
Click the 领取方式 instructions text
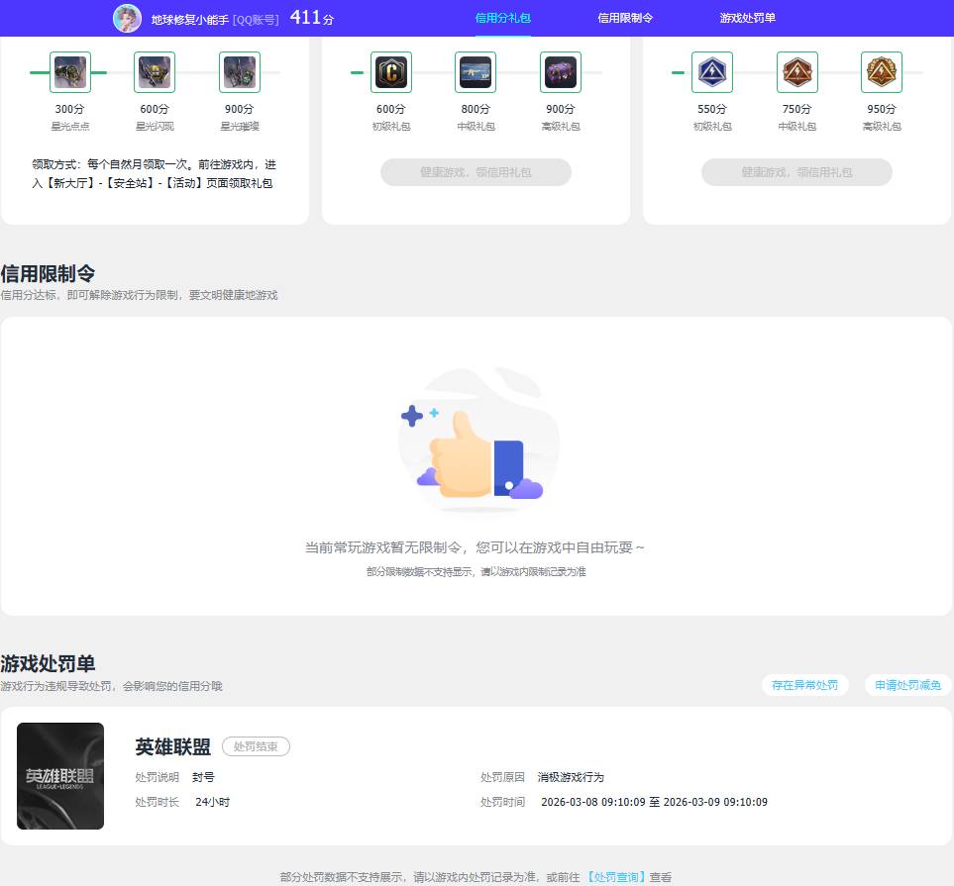pyautogui.click(x=154, y=174)
